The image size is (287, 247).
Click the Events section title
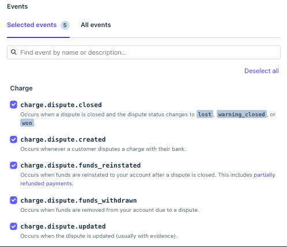17,6
